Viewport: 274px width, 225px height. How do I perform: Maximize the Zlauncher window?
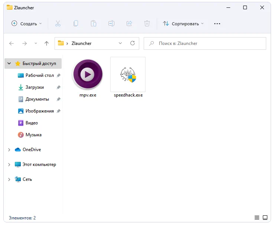point(245,7)
